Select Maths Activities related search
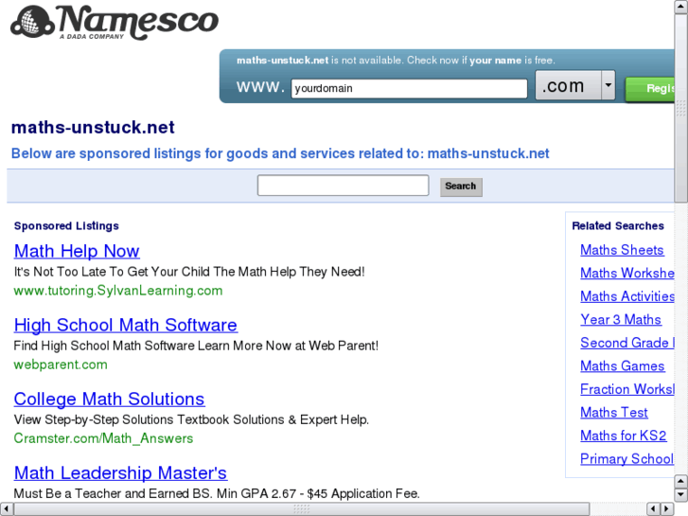The width and height of the screenshot is (688, 516). tap(627, 296)
